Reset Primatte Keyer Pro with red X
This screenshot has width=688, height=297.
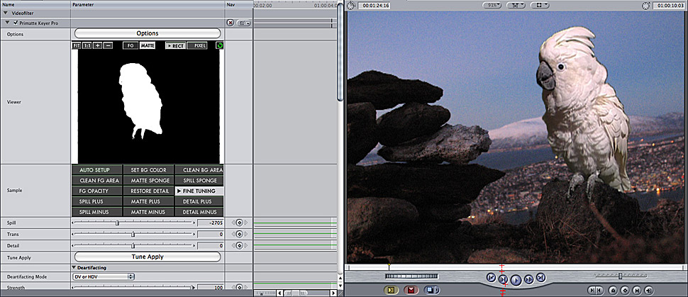point(231,23)
